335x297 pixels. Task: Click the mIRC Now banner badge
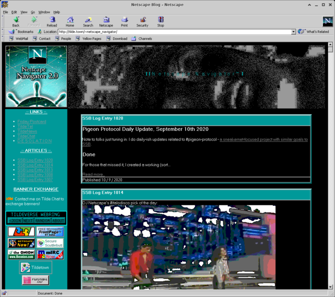(x=50, y=255)
